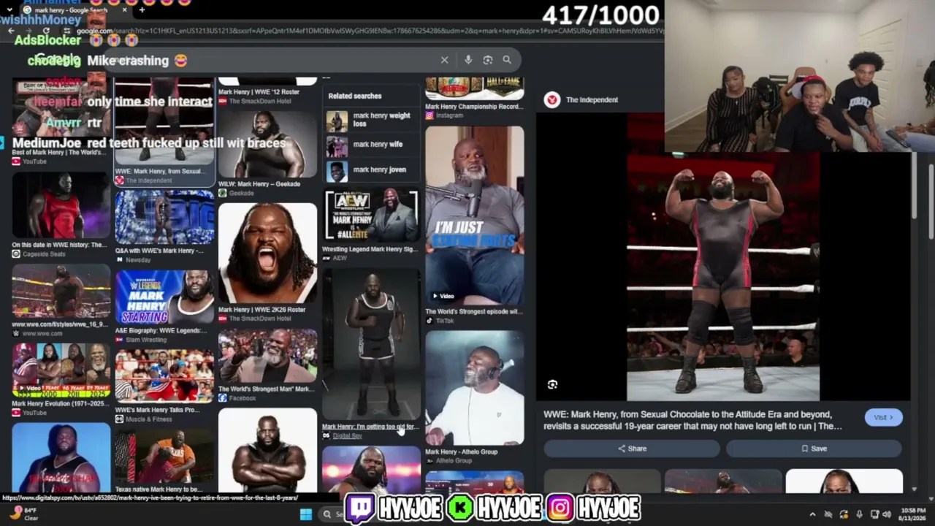Open the Mark Henry Evolution YouTube thumbnail
The width and height of the screenshot is (935, 526).
pos(61,370)
